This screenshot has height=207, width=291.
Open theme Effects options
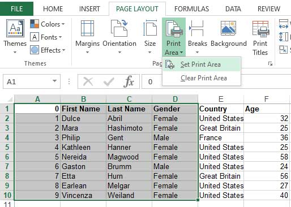48,50
